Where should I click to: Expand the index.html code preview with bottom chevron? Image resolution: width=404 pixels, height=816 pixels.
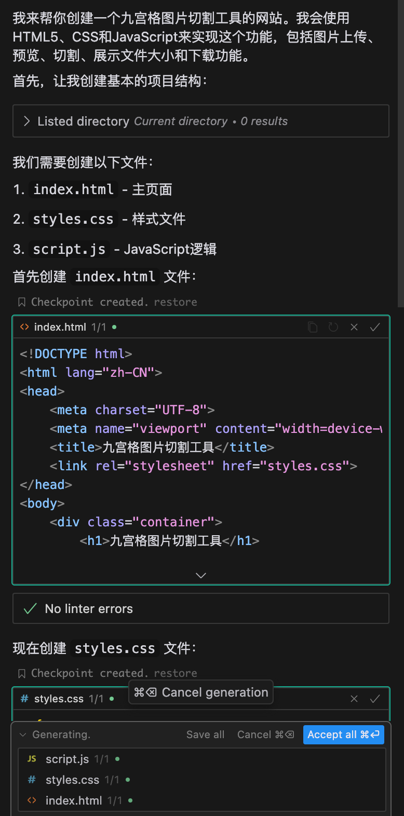pos(201,575)
